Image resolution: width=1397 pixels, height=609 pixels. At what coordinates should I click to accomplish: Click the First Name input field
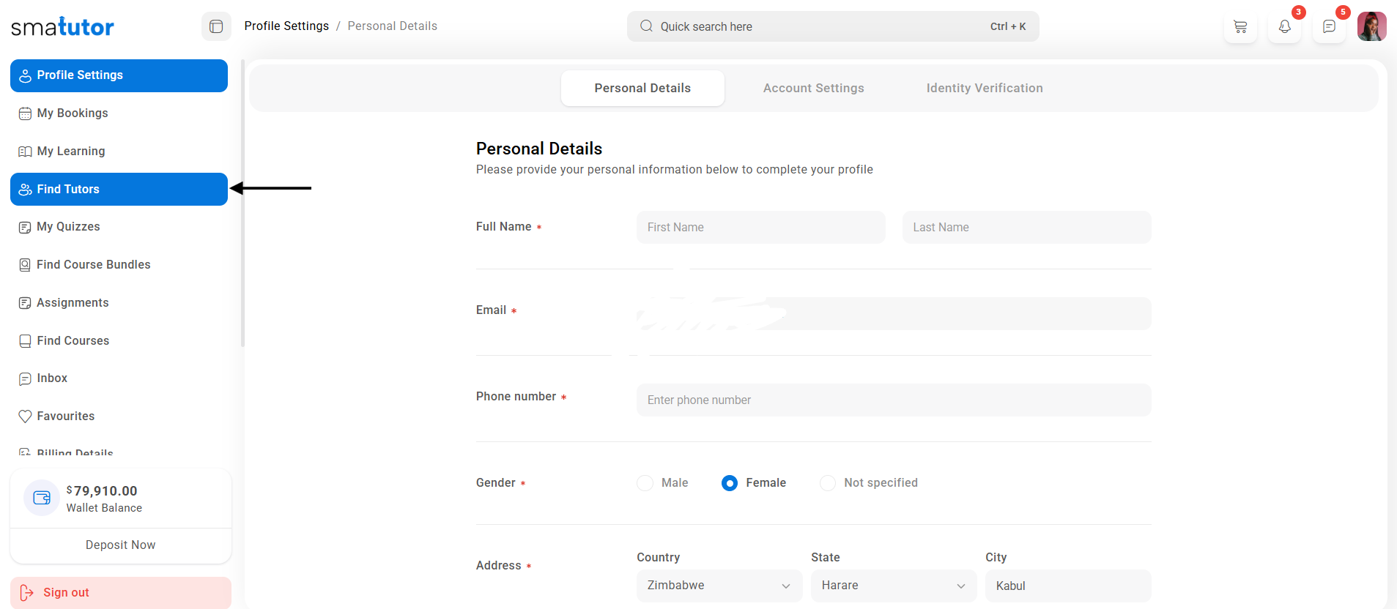point(760,228)
